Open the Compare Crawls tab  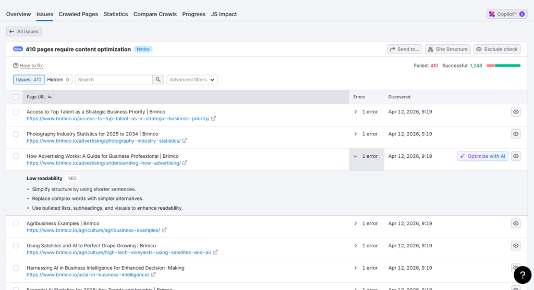[x=155, y=14]
